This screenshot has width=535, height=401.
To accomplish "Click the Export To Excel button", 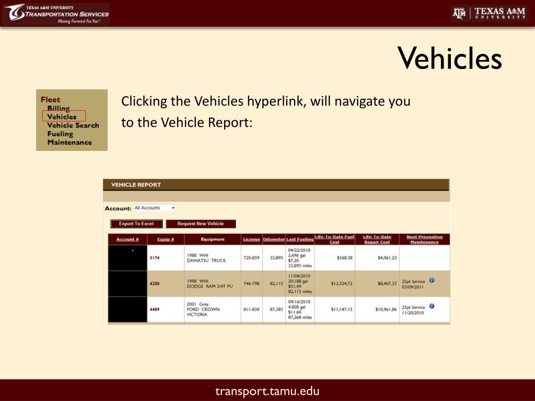I will point(136,223).
